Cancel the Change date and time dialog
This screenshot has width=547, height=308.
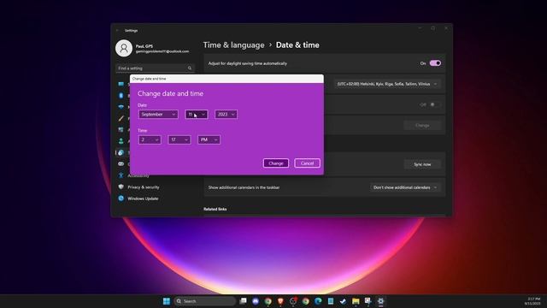pos(307,163)
